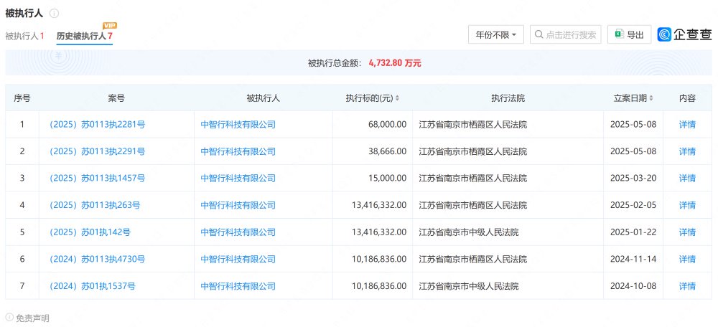Image resolution: width=718 pixels, height=327 pixels.
Task: Click the court cell in row 5
Action: 508,232
